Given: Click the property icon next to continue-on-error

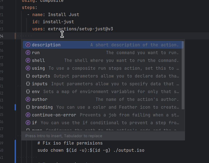Looking at the screenshot, I should [x=28, y=115].
